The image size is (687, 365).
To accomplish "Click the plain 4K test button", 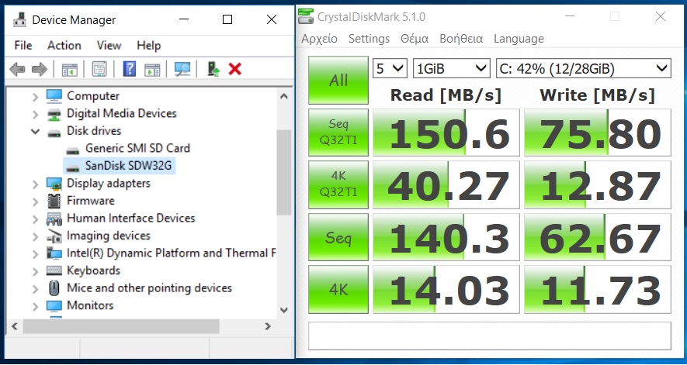I will (338, 289).
